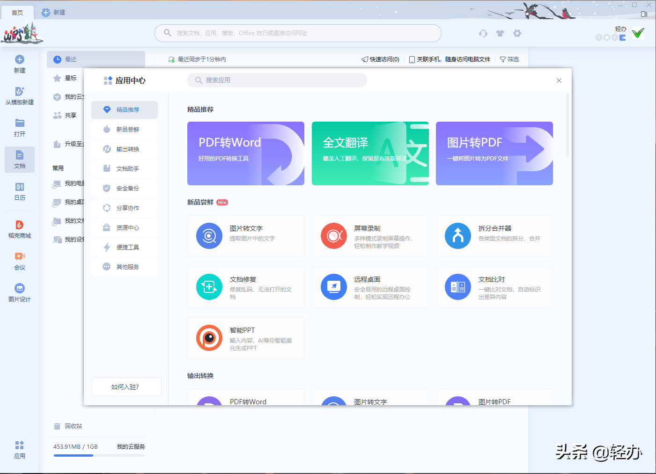Click 关联手机, 随身访问电脑文件 link
The height and width of the screenshot is (474, 656).
[450, 59]
